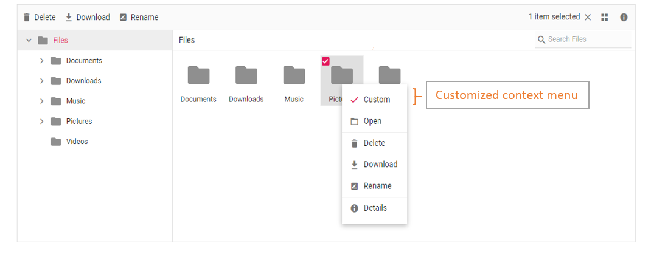The width and height of the screenshot is (651, 257).
Task: Uncheck the selected Pictures folder checkbox
Action: pyautogui.click(x=325, y=61)
